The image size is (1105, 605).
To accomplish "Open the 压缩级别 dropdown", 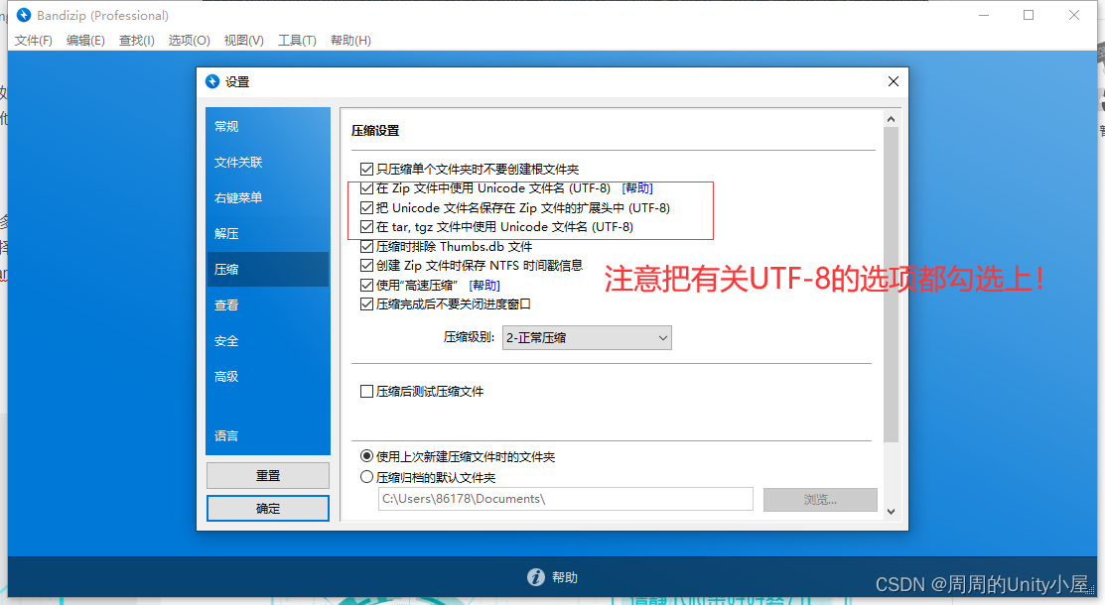I will [x=587, y=337].
